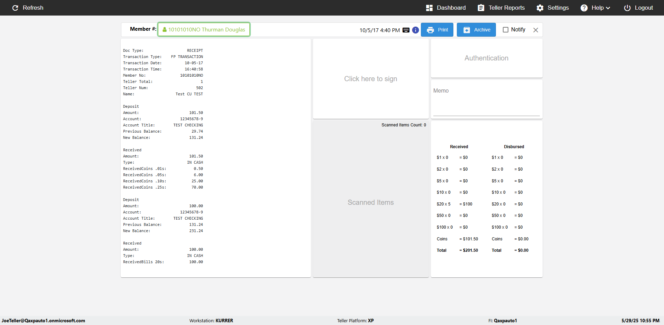Image resolution: width=664 pixels, height=325 pixels.
Task: Click the ReceivedCoins .10s 25.00 value
Action: pyautogui.click(x=197, y=181)
